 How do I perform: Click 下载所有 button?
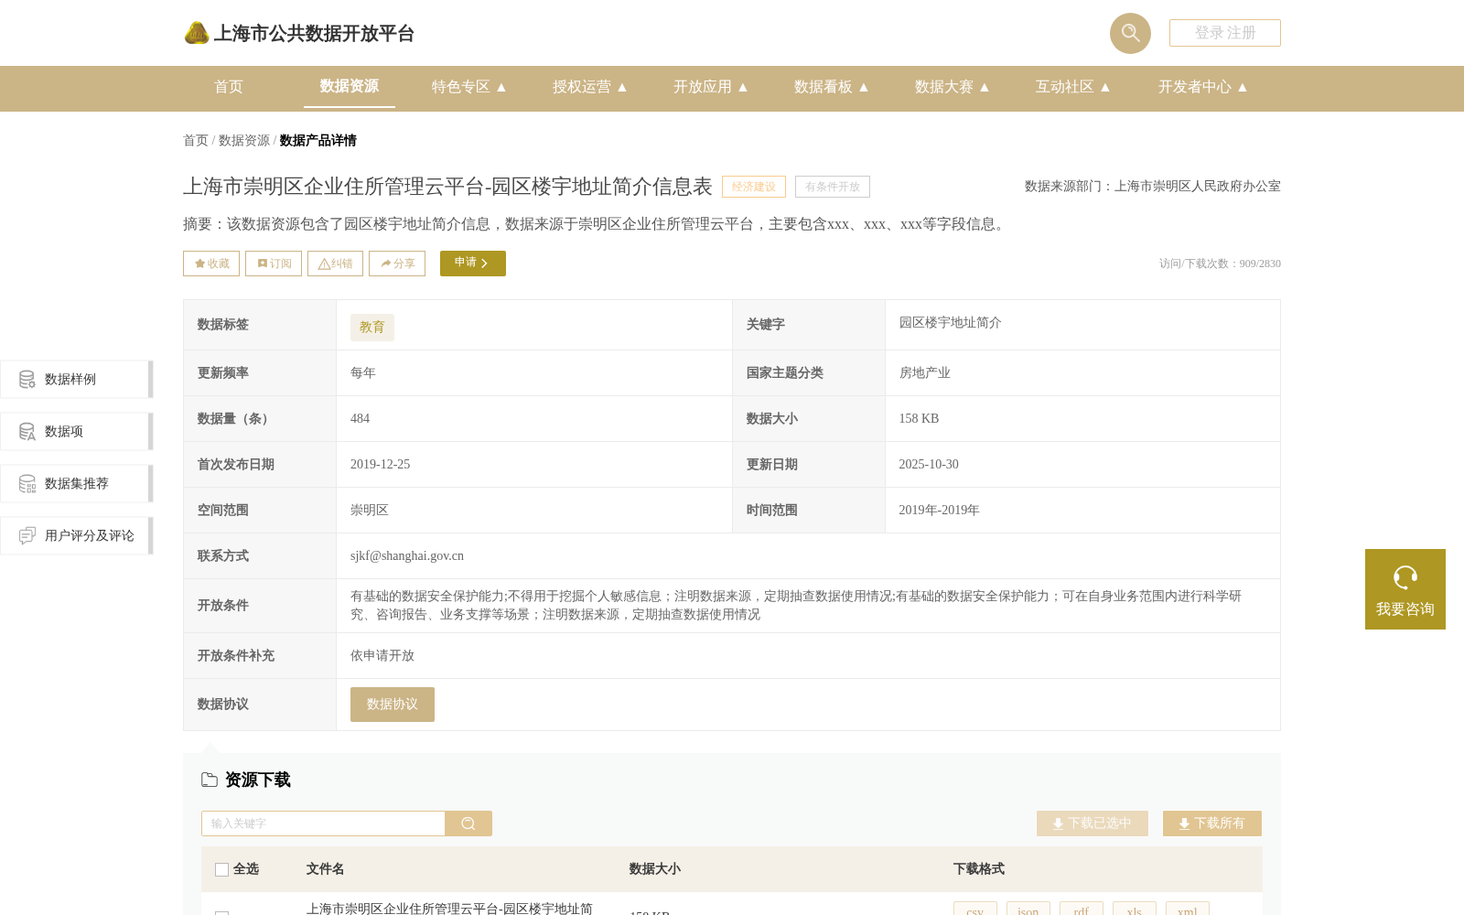pyautogui.click(x=1212, y=823)
